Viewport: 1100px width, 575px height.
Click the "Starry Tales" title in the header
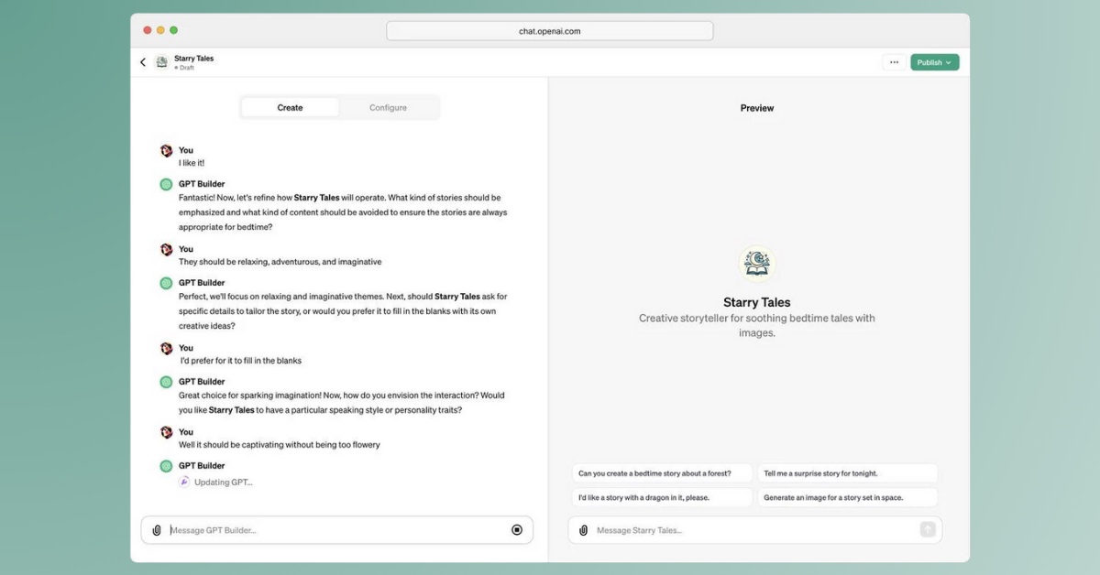[x=193, y=59]
